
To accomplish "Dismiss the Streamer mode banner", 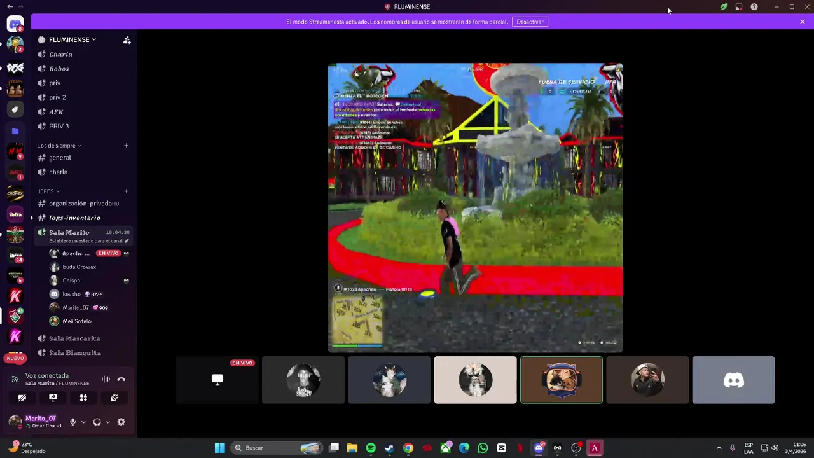I will click(802, 22).
